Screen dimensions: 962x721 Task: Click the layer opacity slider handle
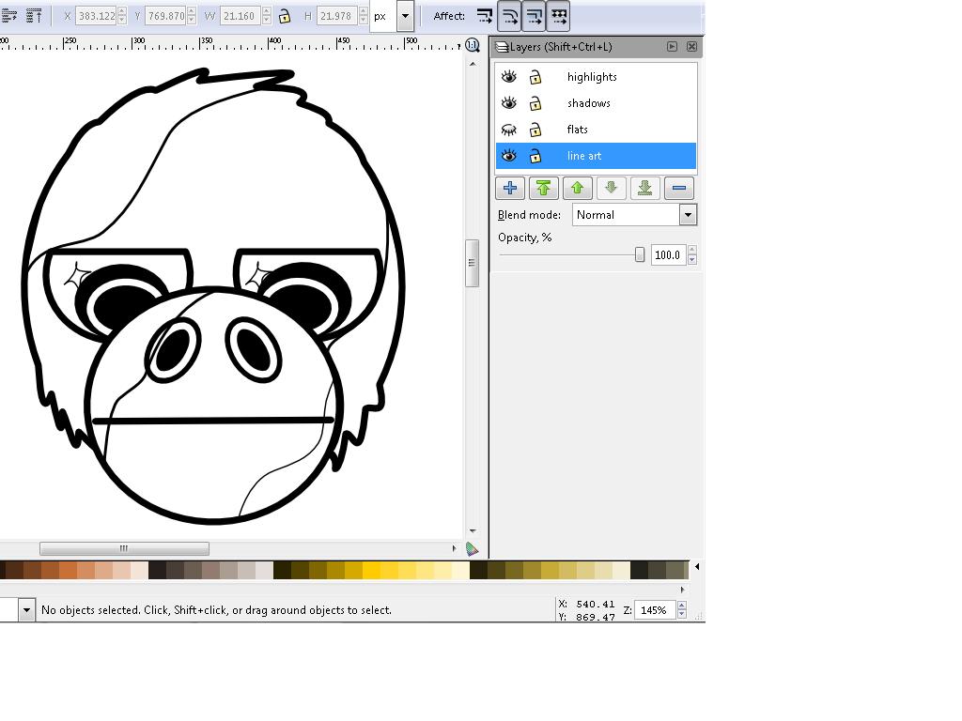pos(640,254)
